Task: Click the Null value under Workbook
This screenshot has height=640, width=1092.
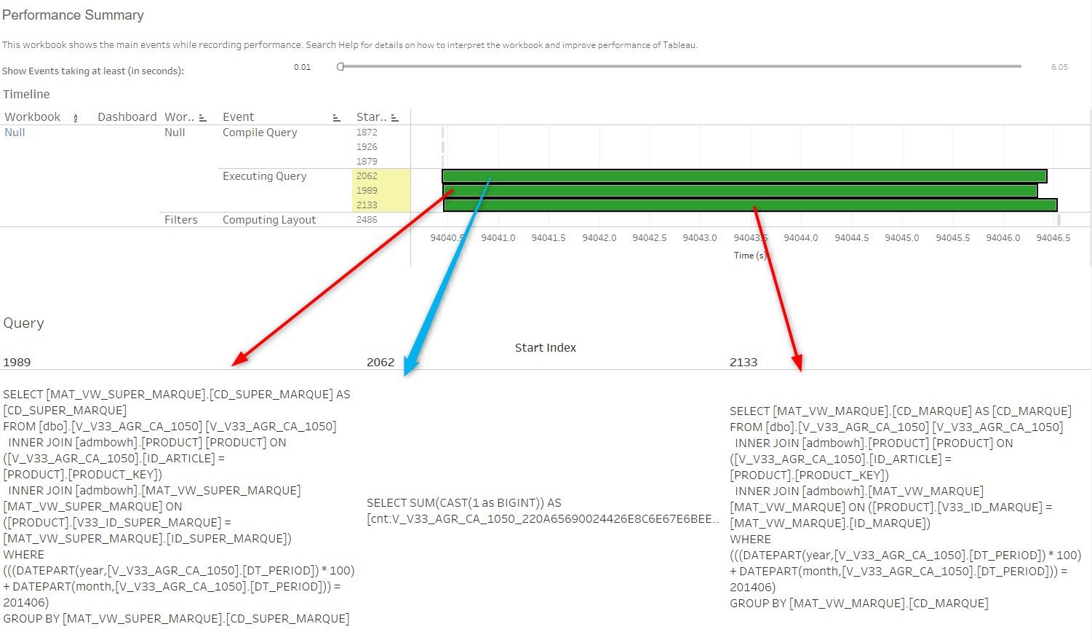Action: point(15,133)
